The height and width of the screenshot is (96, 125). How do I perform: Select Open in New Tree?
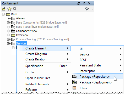pos(44,78)
